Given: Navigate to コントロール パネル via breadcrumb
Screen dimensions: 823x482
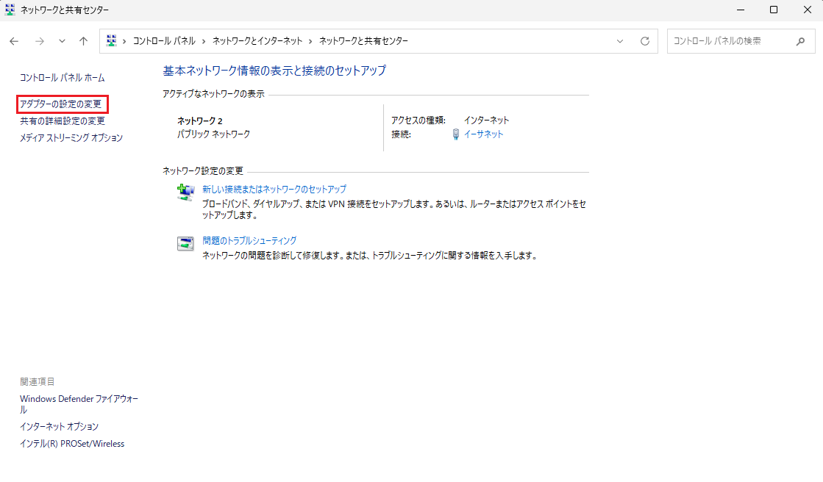Looking at the screenshot, I should click(x=162, y=40).
